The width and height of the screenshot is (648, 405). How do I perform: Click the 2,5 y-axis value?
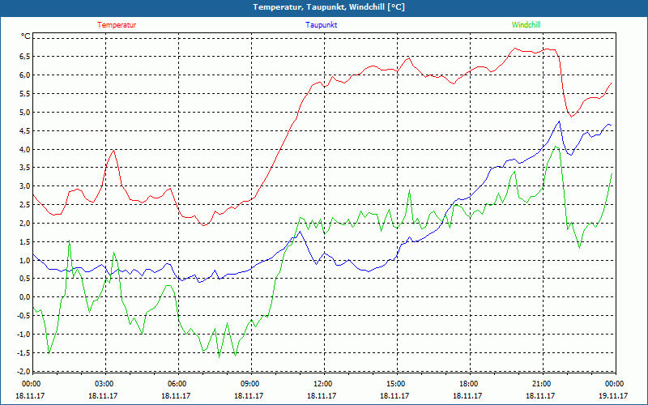point(25,205)
